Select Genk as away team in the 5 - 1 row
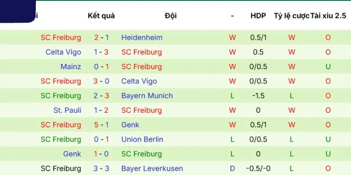The height and width of the screenshot is (175, 351). pyautogui.click(x=130, y=125)
